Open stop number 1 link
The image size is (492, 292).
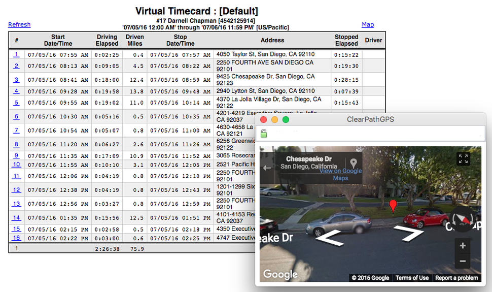coord(16,54)
